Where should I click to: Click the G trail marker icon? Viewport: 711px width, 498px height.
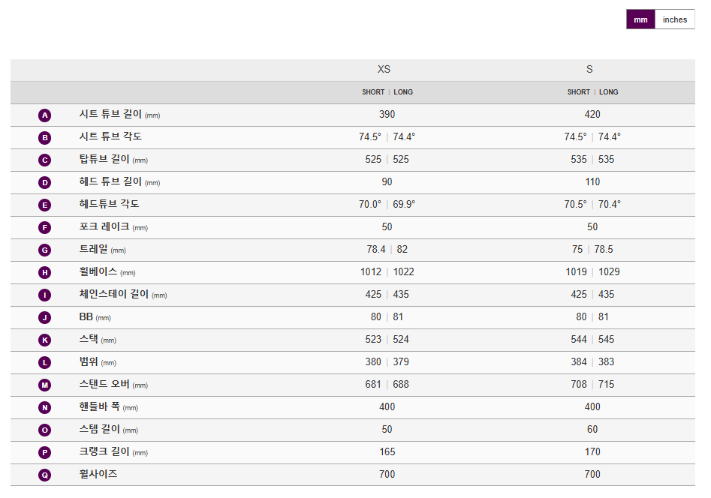point(44,250)
